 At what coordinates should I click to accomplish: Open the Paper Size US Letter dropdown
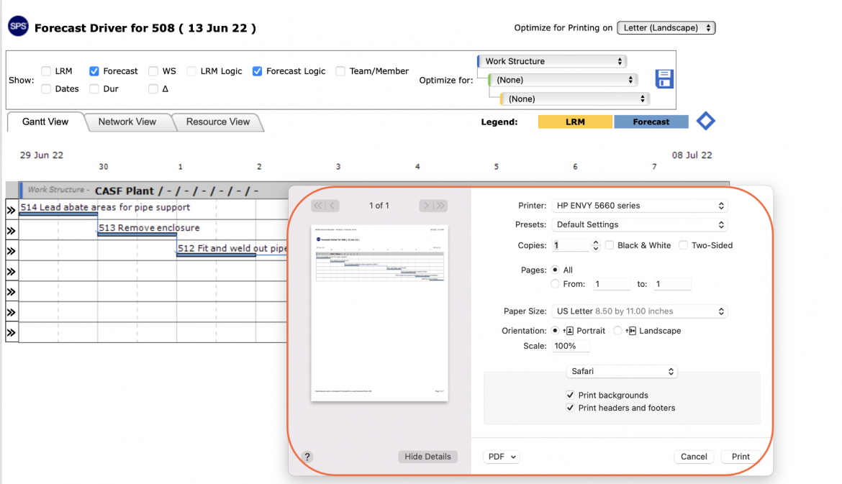pyautogui.click(x=640, y=311)
